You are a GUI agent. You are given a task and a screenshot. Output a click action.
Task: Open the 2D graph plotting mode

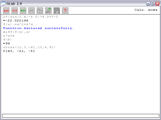click(40, 10)
